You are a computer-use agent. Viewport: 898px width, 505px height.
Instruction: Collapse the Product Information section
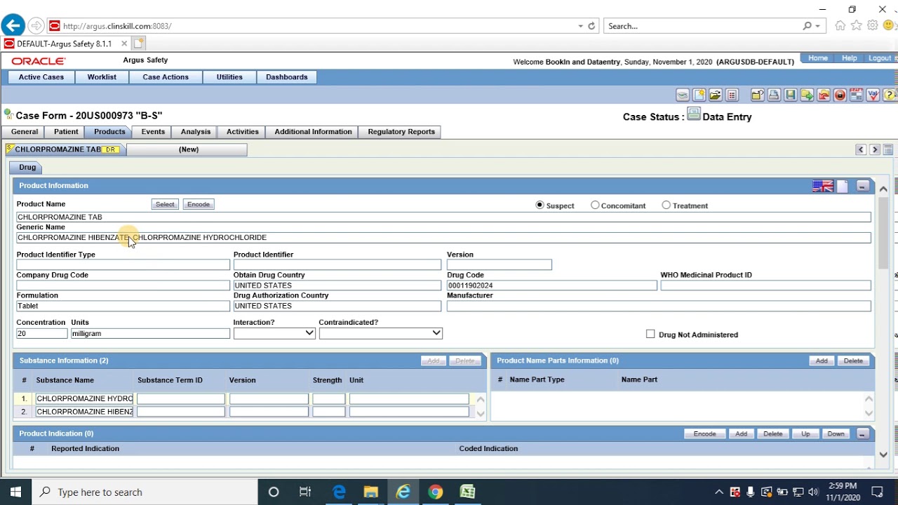pos(862,186)
